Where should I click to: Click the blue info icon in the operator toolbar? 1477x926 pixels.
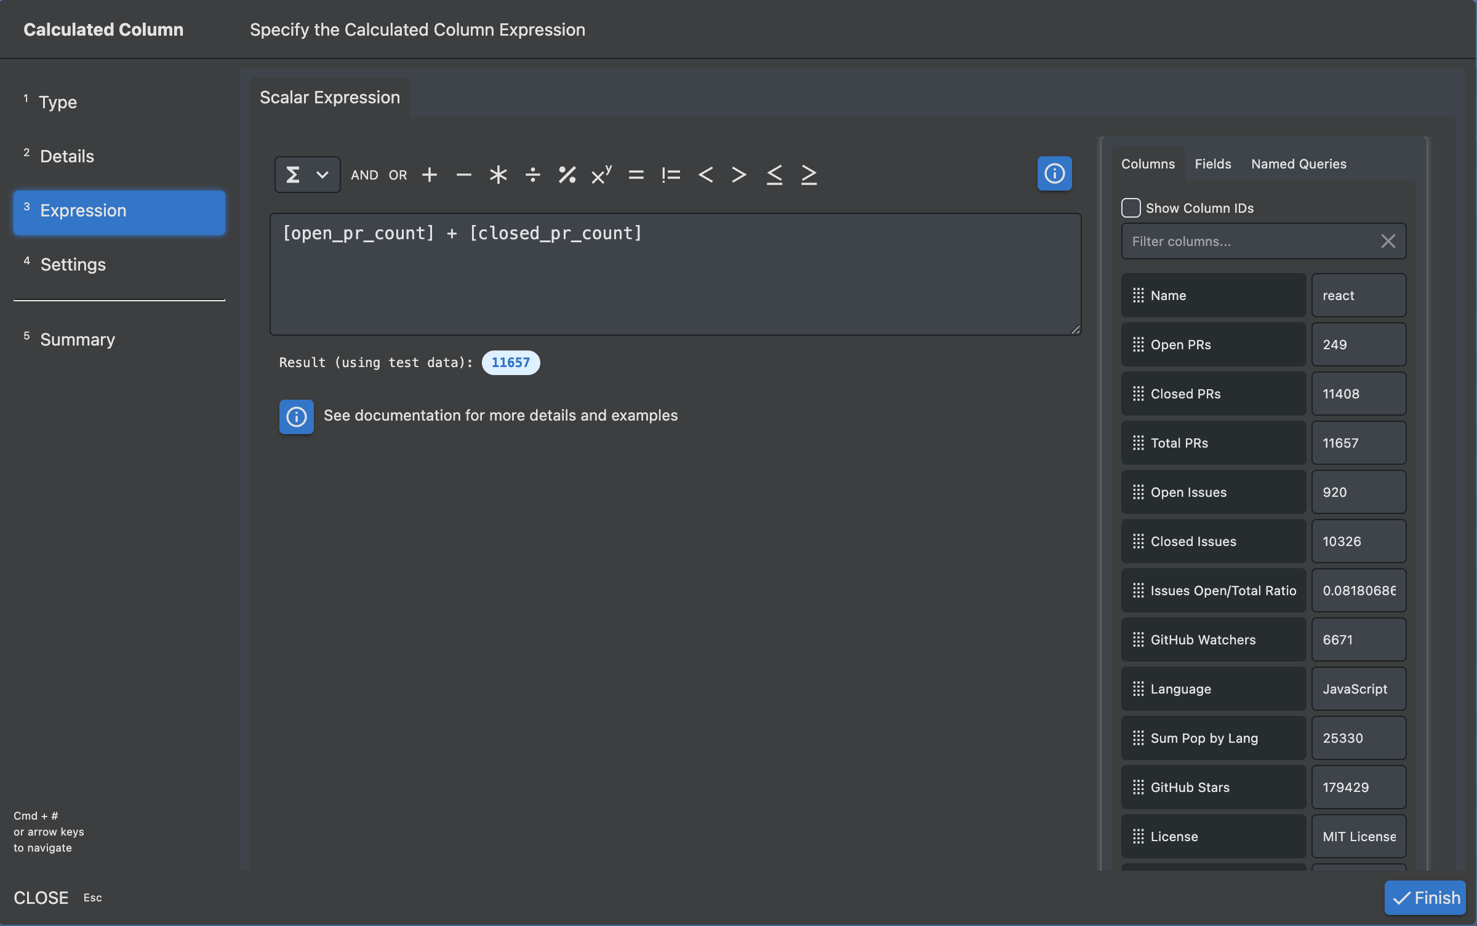(x=1054, y=173)
